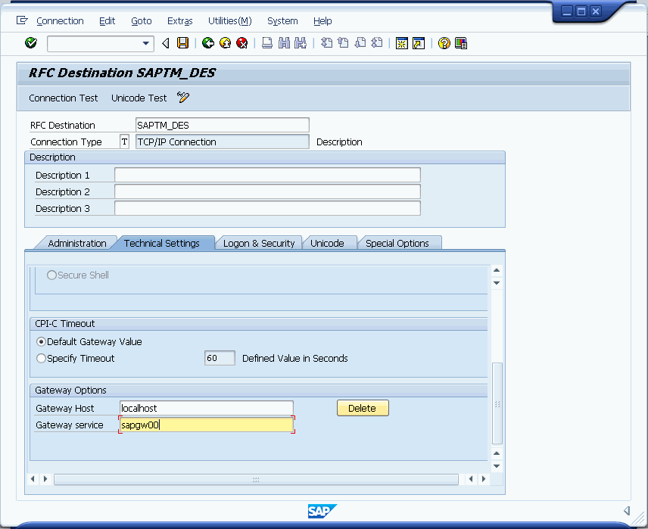Open the System menu
The height and width of the screenshot is (529, 648).
282,20
